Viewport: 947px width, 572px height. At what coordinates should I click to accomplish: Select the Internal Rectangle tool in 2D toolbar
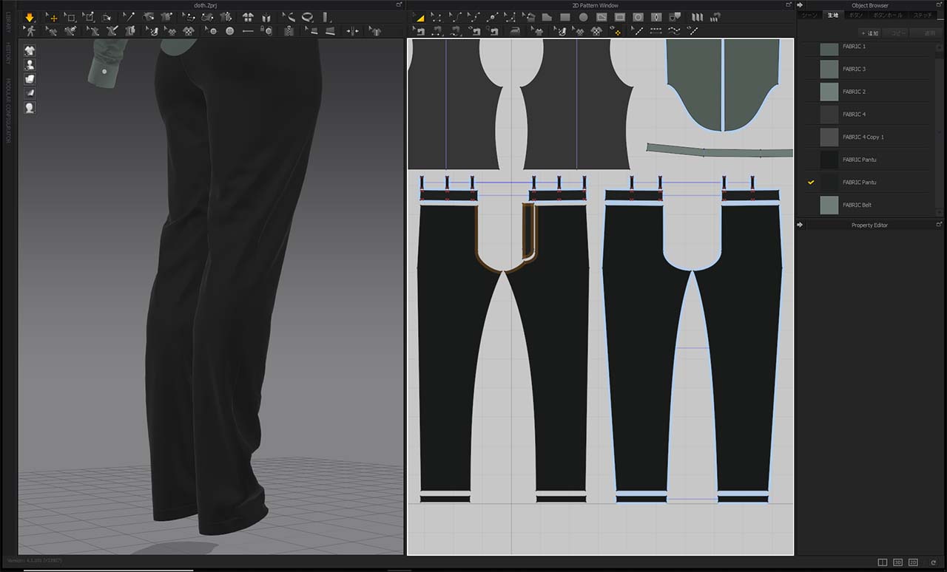pyautogui.click(x=620, y=17)
